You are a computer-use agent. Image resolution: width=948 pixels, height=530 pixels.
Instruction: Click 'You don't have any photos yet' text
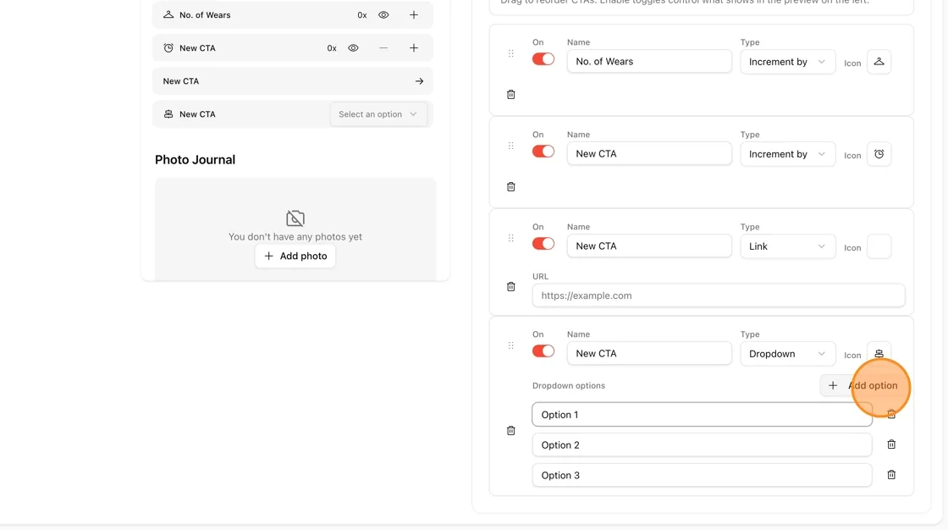click(x=295, y=236)
